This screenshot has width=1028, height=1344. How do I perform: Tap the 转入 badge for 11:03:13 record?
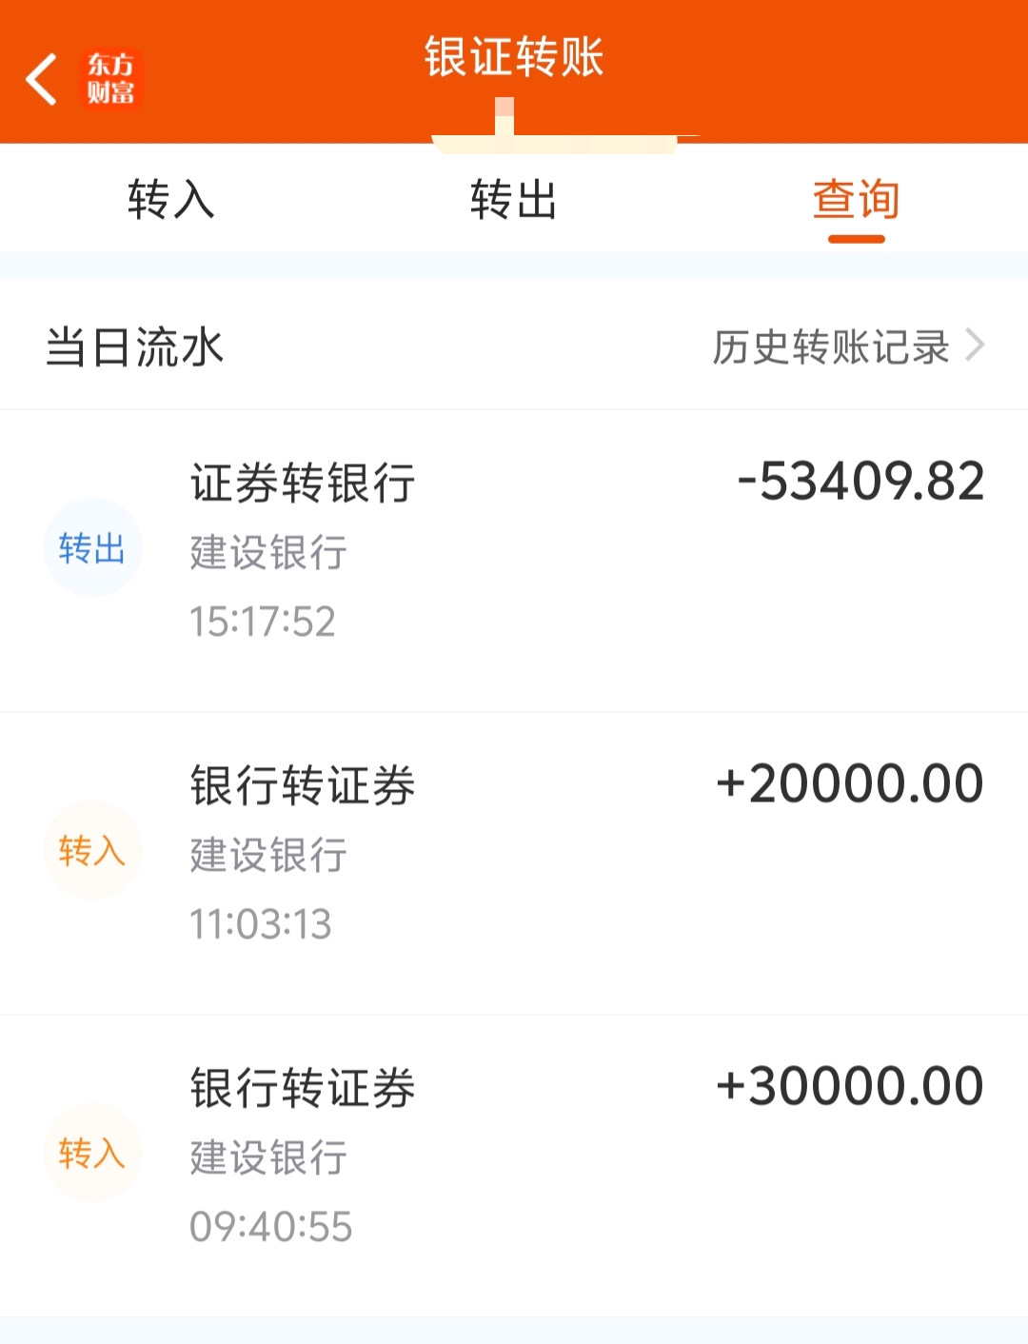click(92, 850)
